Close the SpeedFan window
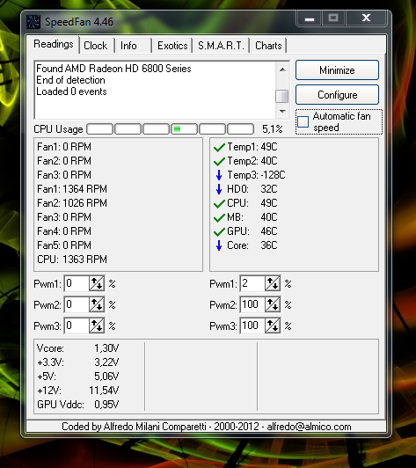416x468 pixels. pyautogui.click(x=366, y=18)
